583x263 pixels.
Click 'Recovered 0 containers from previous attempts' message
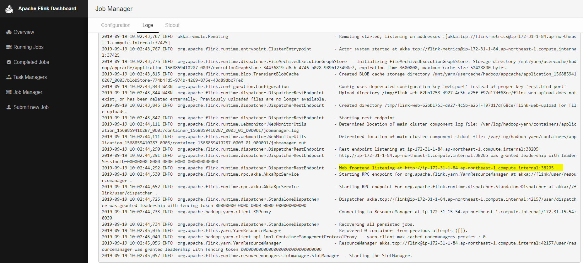coord(403,231)
